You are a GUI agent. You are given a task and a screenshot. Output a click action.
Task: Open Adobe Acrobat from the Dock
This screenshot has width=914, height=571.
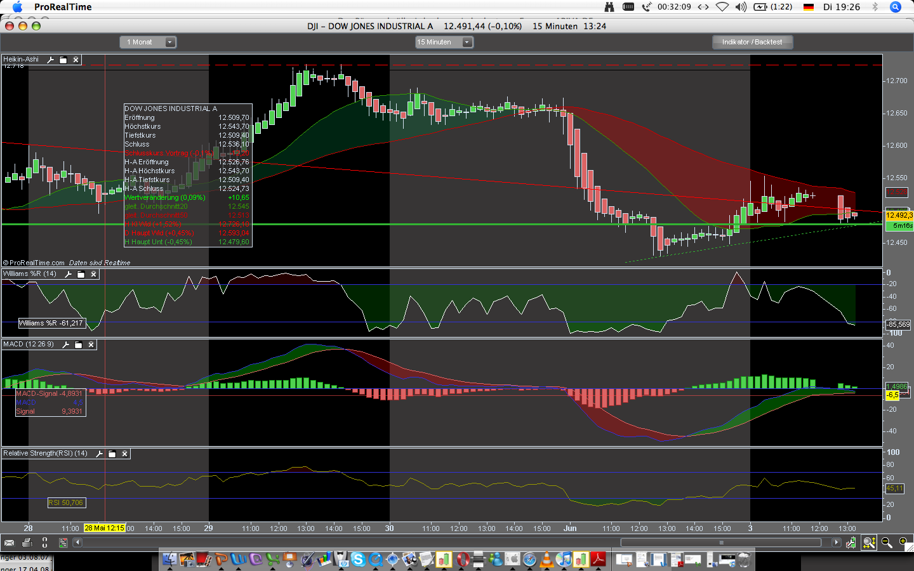(x=599, y=560)
